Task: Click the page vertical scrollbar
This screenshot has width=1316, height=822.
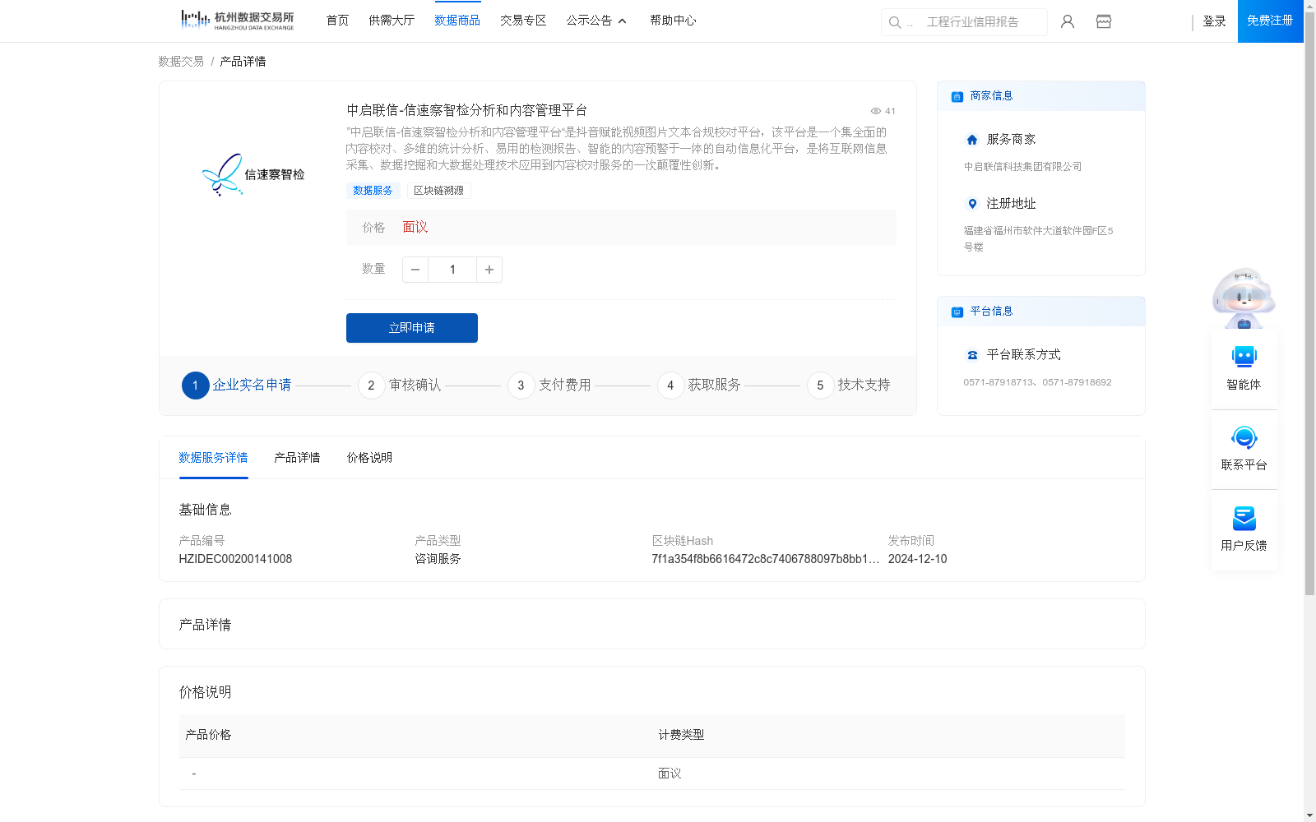Action: pos(1309,304)
